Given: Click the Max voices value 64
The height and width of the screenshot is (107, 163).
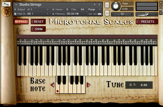Looking at the screenshot, I should pyautogui.click(x=82, y=9).
